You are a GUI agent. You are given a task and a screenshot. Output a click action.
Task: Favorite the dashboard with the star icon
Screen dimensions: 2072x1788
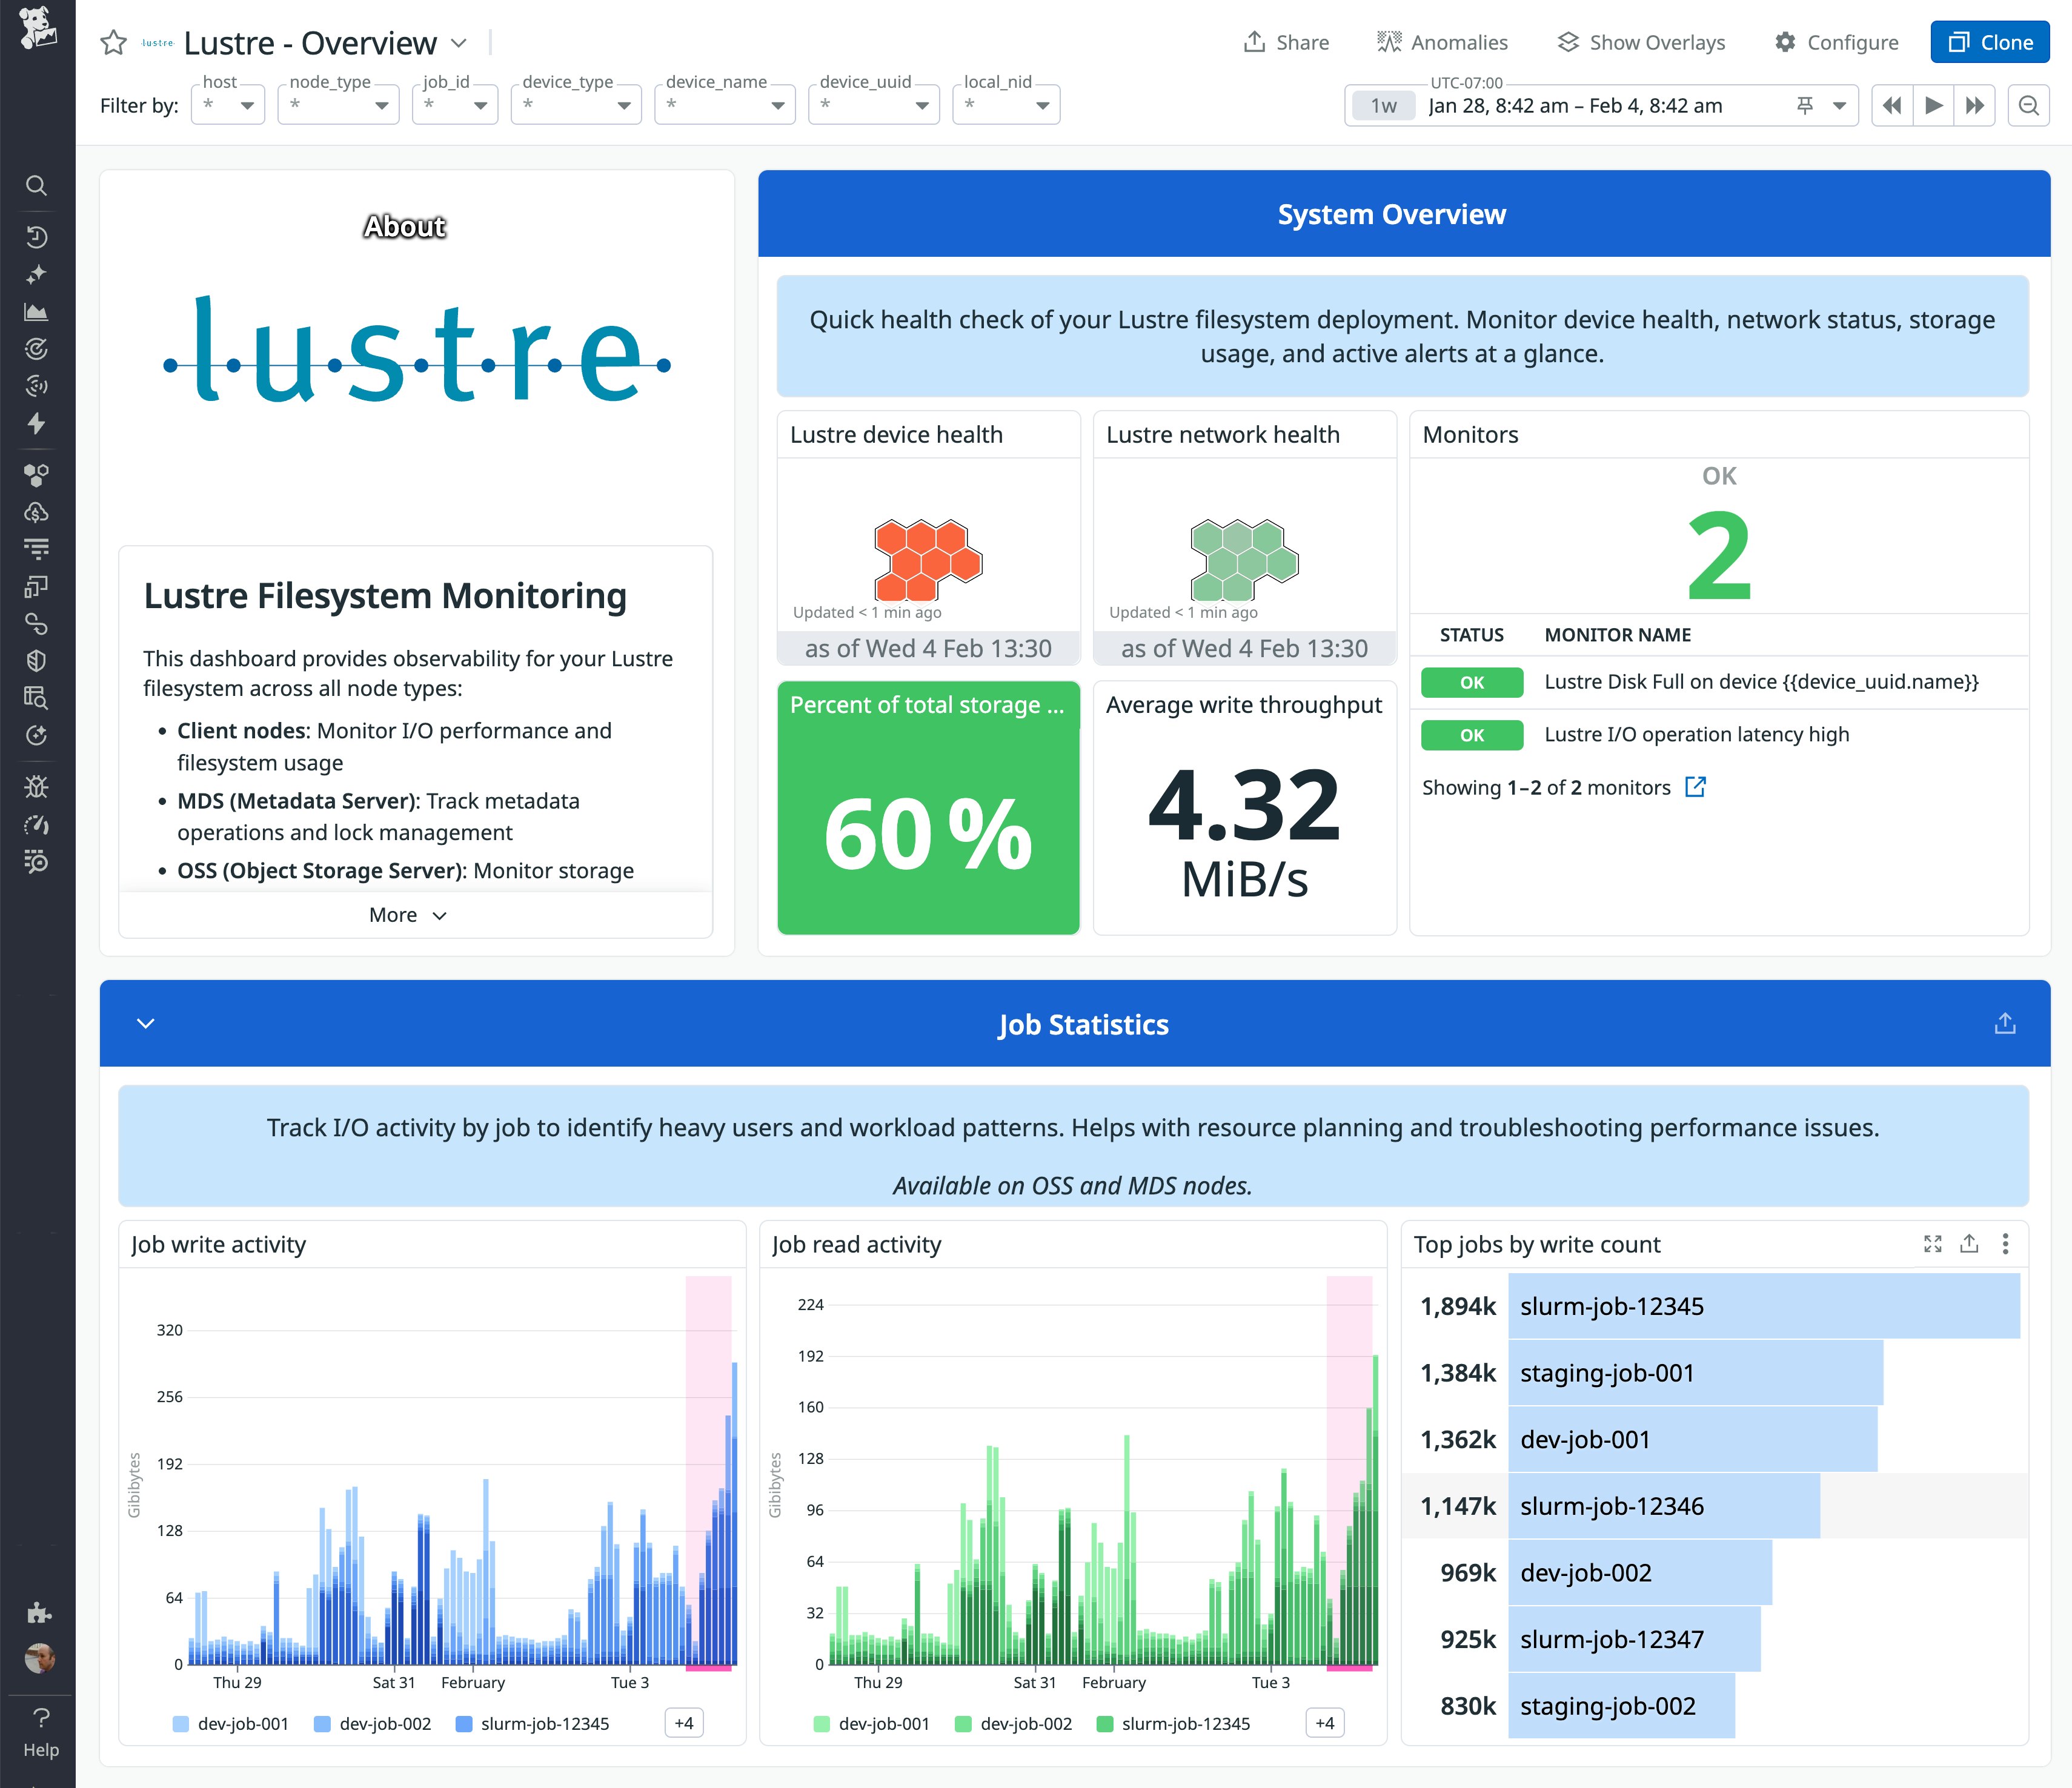(113, 43)
